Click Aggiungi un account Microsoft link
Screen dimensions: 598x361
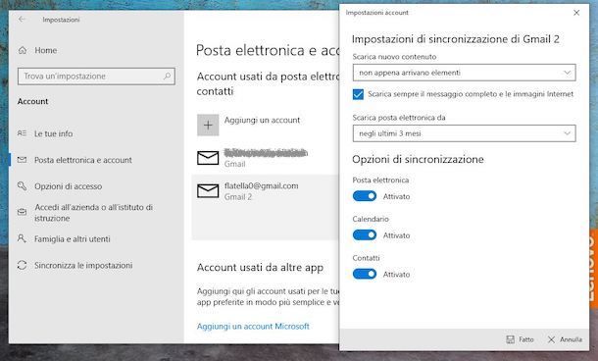click(253, 327)
